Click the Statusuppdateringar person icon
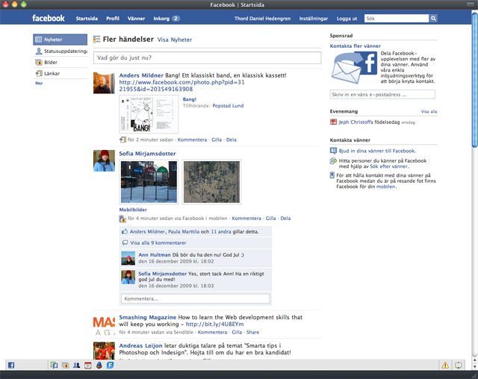The image size is (478, 379). coord(39,51)
